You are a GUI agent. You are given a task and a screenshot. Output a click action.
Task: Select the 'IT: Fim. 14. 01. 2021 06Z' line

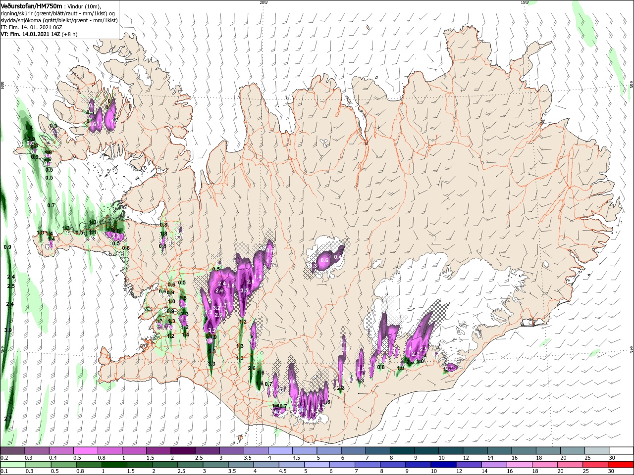[x=31, y=27]
